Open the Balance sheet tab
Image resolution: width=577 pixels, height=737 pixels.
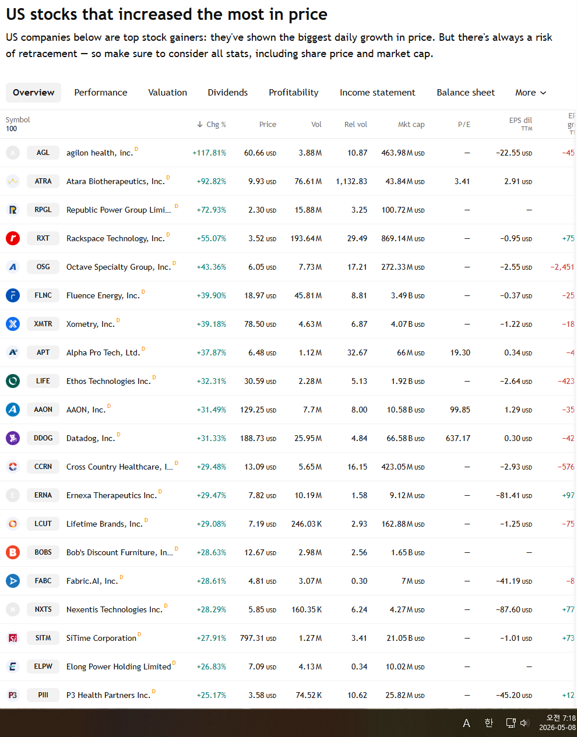tap(466, 93)
